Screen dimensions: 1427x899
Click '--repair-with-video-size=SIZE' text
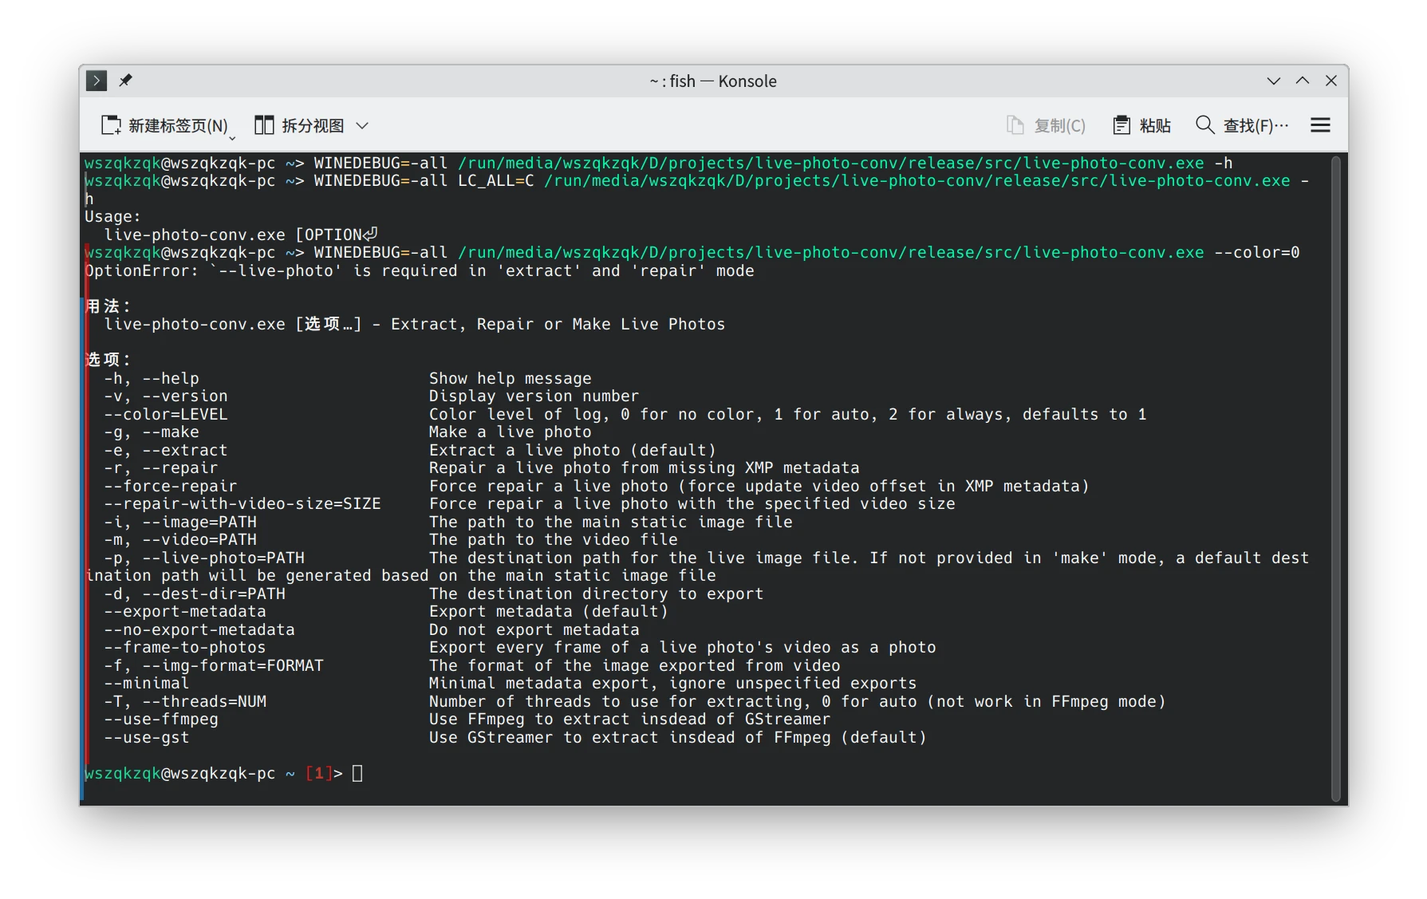coord(242,503)
